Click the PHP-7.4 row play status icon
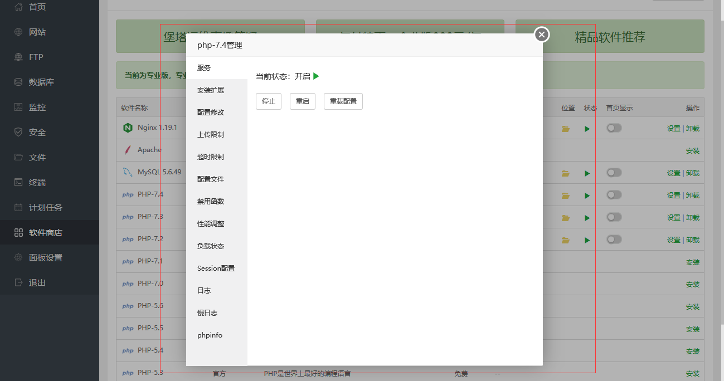Image resolution: width=724 pixels, height=381 pixels. tap(587, 196)
